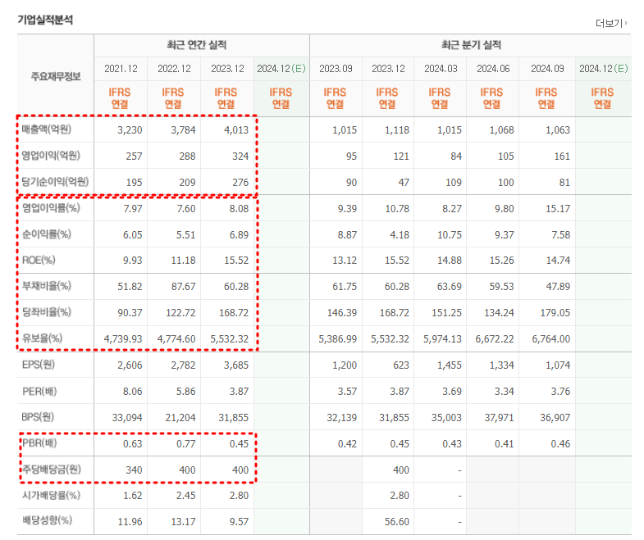
Task: Click the 195 net income value
Action: click(x=134, y=183)
